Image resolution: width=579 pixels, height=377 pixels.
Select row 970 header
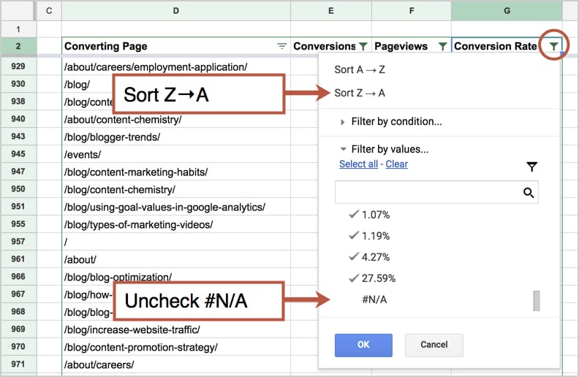click(18, 347)
